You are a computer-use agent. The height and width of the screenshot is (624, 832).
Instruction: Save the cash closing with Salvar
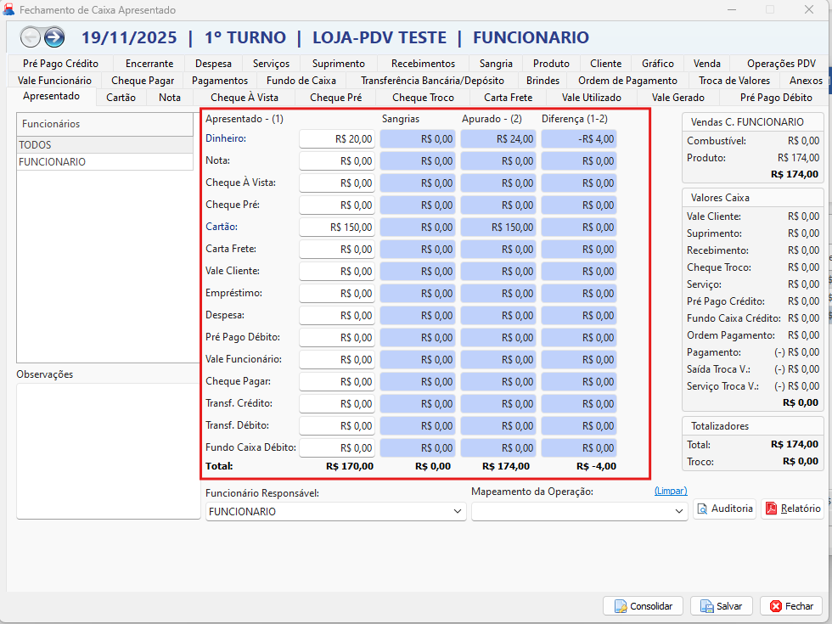click(721, 606)
